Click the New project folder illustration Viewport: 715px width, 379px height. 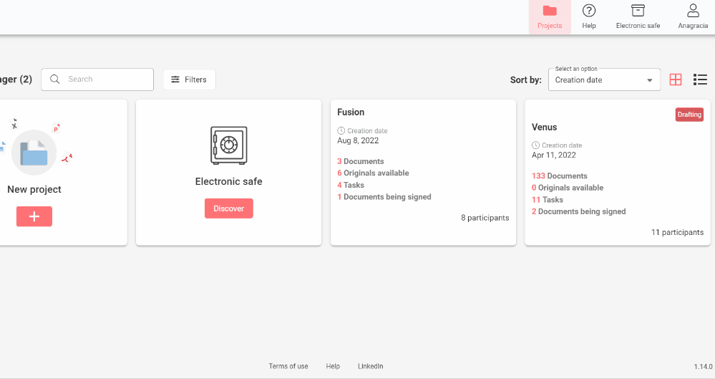tap(34, 153)
